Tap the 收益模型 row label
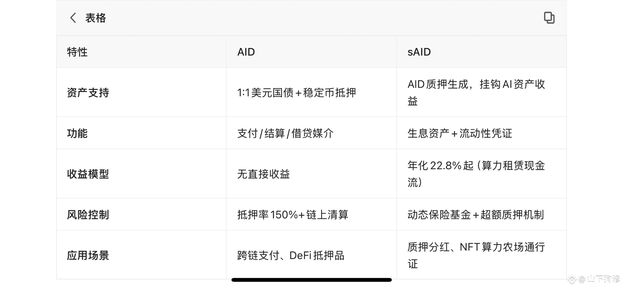The width and height of the screenshot is (623, 288). [x=88, y=174]
